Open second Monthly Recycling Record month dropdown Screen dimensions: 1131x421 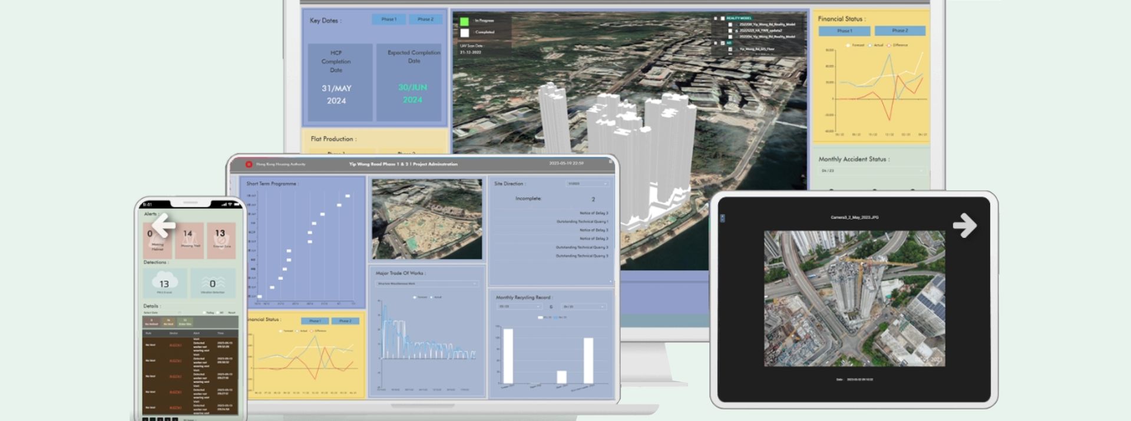point(584,307)
